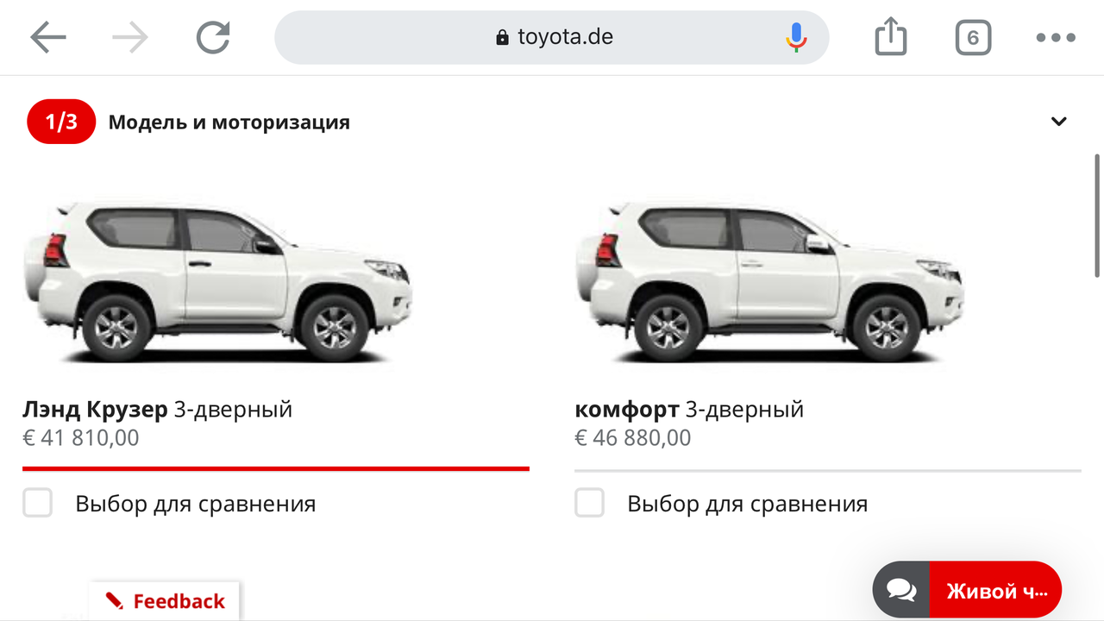1104x621 pixels.
Task: Collapse the Модель и моторизация section chevron
Action: (1059, 122)
